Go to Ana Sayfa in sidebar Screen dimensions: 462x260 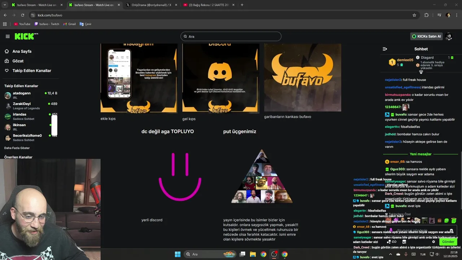click(22, 51)
